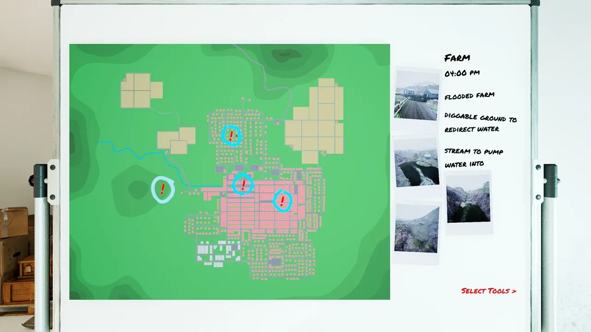Select the easternmost circled exclamation marker
Screen dimensions: 591x332
click(x=283, y=200)
